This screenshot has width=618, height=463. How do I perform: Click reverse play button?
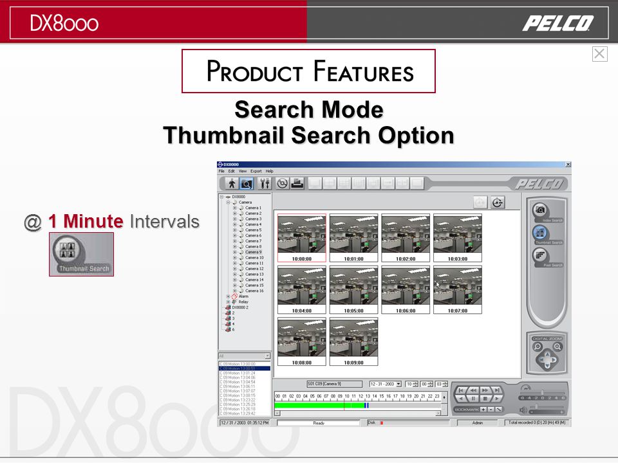pyautogui.click(x=461, y=399)
